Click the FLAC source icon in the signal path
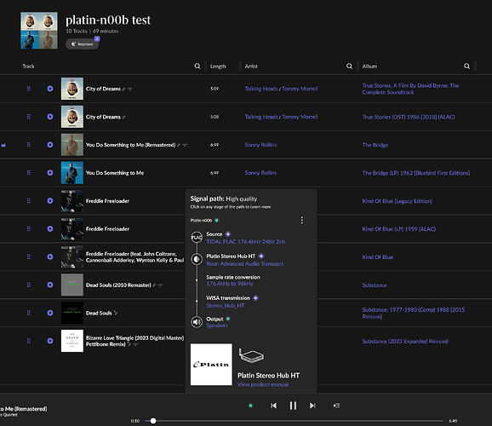Image resolution: width=492 pixels, height=426 pixels. [x=197, y=238]
